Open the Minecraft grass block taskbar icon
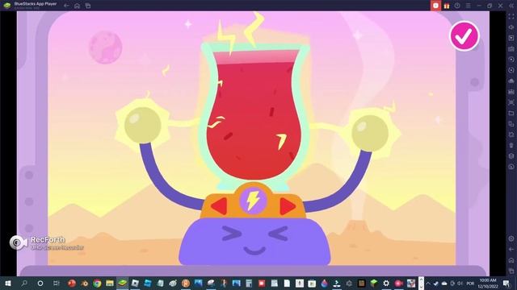The image size is (517, 290). pyautogui.click(x=373, y=283)
